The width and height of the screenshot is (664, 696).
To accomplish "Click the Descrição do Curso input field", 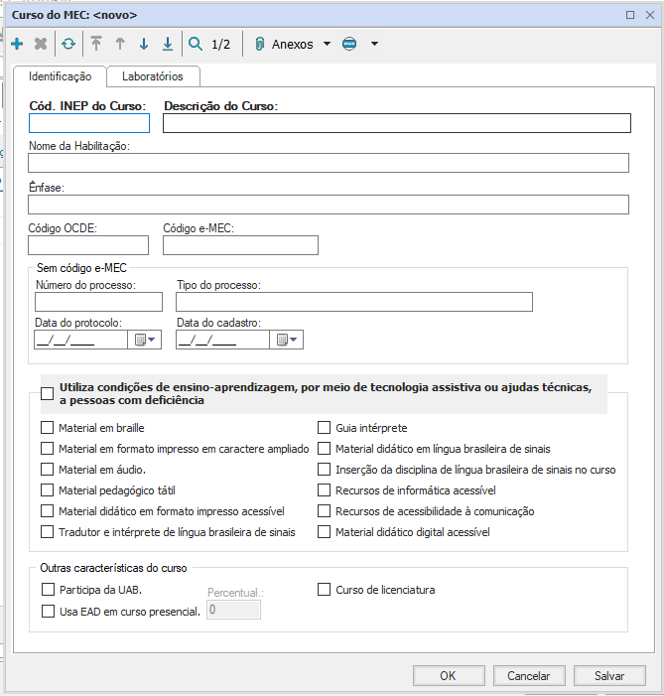I will [396, 123].
